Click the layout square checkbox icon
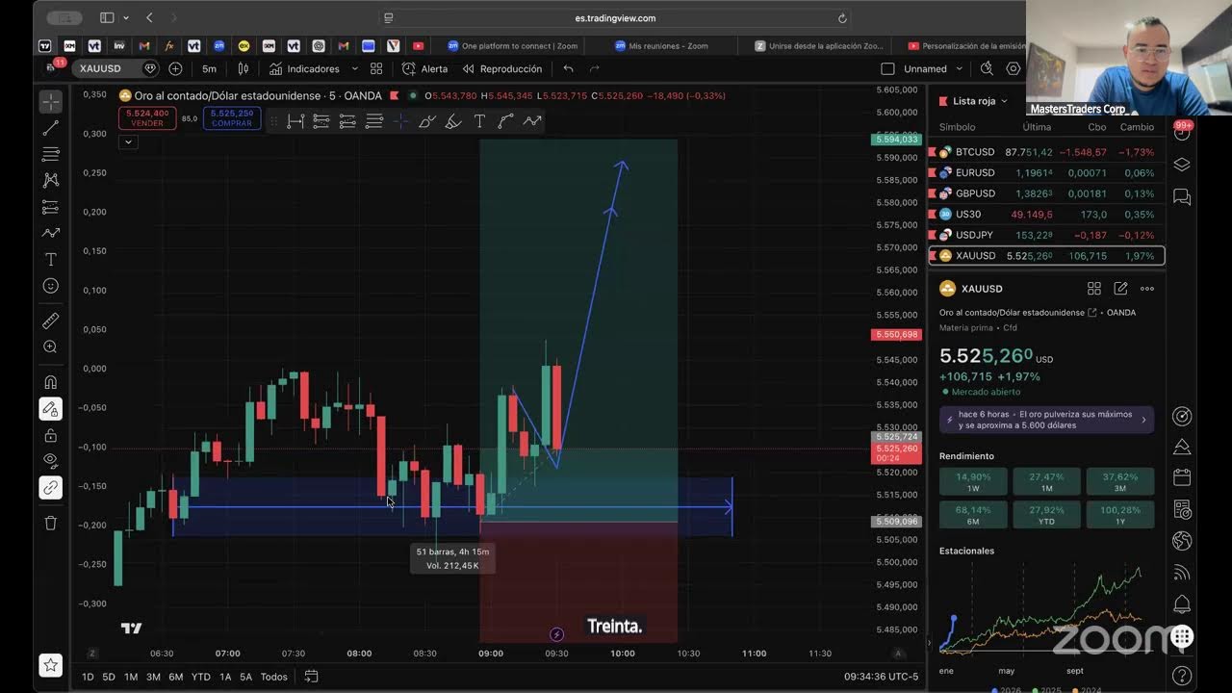This screenshot has width=1232, height=693. [887, 68]
